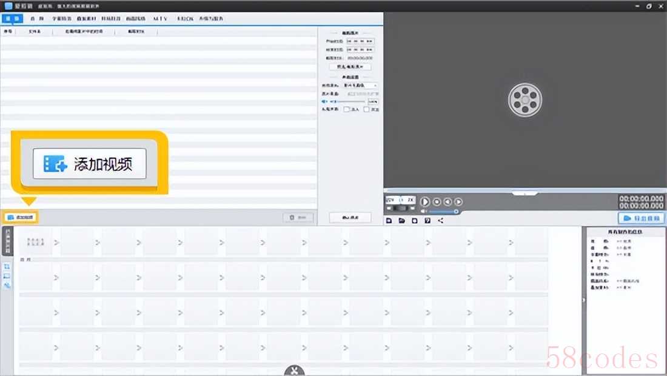Screen dimensions: 667x376
Task: Click the New Project icon below the player
Action: click(x=389, y=221)
